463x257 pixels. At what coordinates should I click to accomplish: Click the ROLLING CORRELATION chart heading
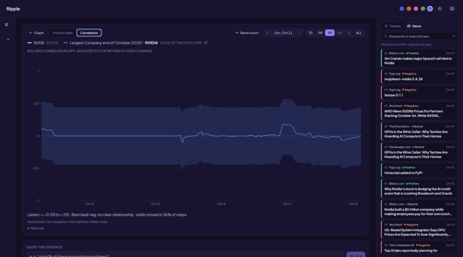pos(90,51)
